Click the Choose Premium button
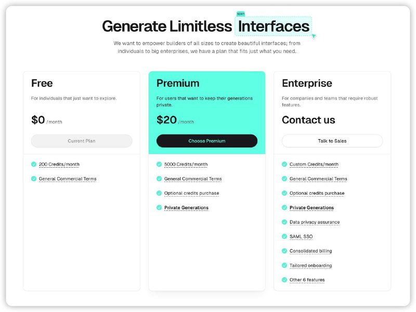 pos(206,141)
